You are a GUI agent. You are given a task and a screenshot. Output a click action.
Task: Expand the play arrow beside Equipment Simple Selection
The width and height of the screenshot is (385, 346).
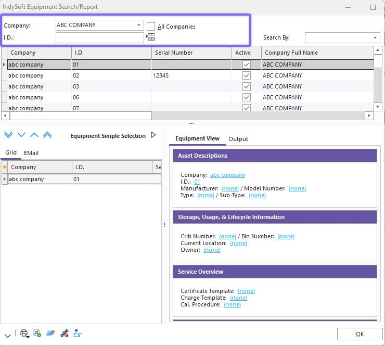(153, 135)
